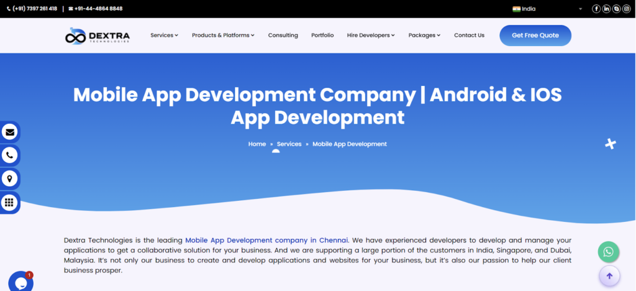
Task: Click the scroll-to-top arrow button
Action: [x=609, y=276]
